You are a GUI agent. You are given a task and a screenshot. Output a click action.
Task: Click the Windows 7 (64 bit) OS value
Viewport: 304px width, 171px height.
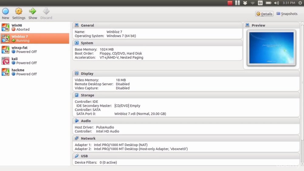click(x=121, y=36)
